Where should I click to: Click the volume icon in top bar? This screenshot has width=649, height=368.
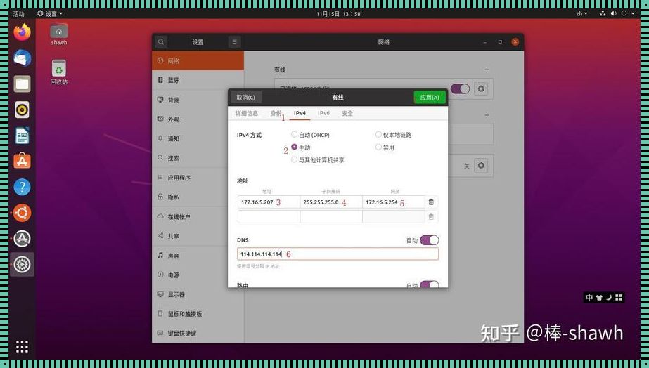613,13
